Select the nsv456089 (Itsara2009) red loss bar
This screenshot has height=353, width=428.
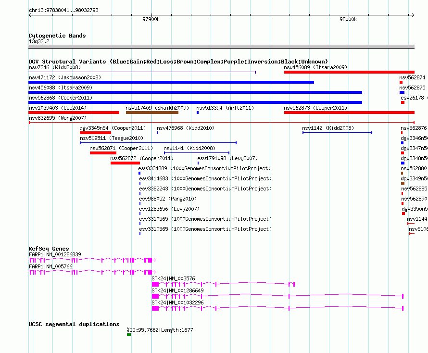tap(349, 72)
